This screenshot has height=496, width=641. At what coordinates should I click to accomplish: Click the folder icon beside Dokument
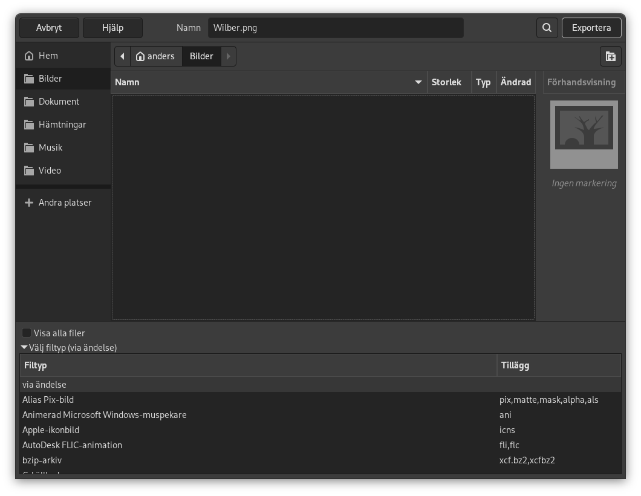tap(29, 101)
